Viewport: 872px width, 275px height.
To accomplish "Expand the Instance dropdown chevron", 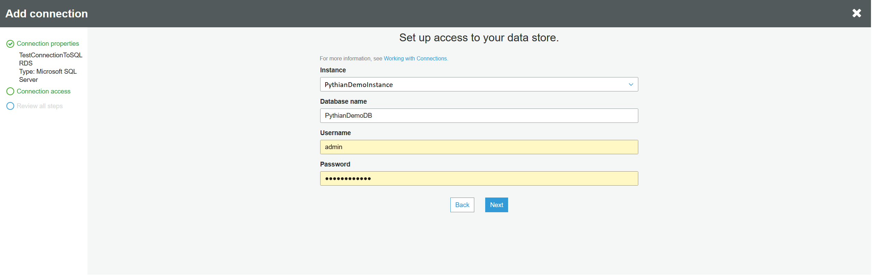I will (631, 85).
